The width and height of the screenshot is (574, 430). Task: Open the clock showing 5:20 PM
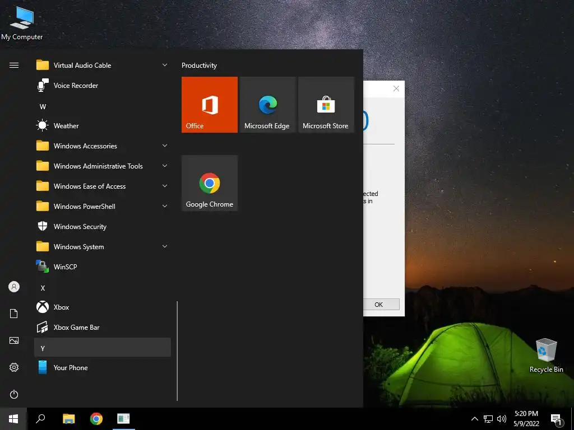coord(526,419)
